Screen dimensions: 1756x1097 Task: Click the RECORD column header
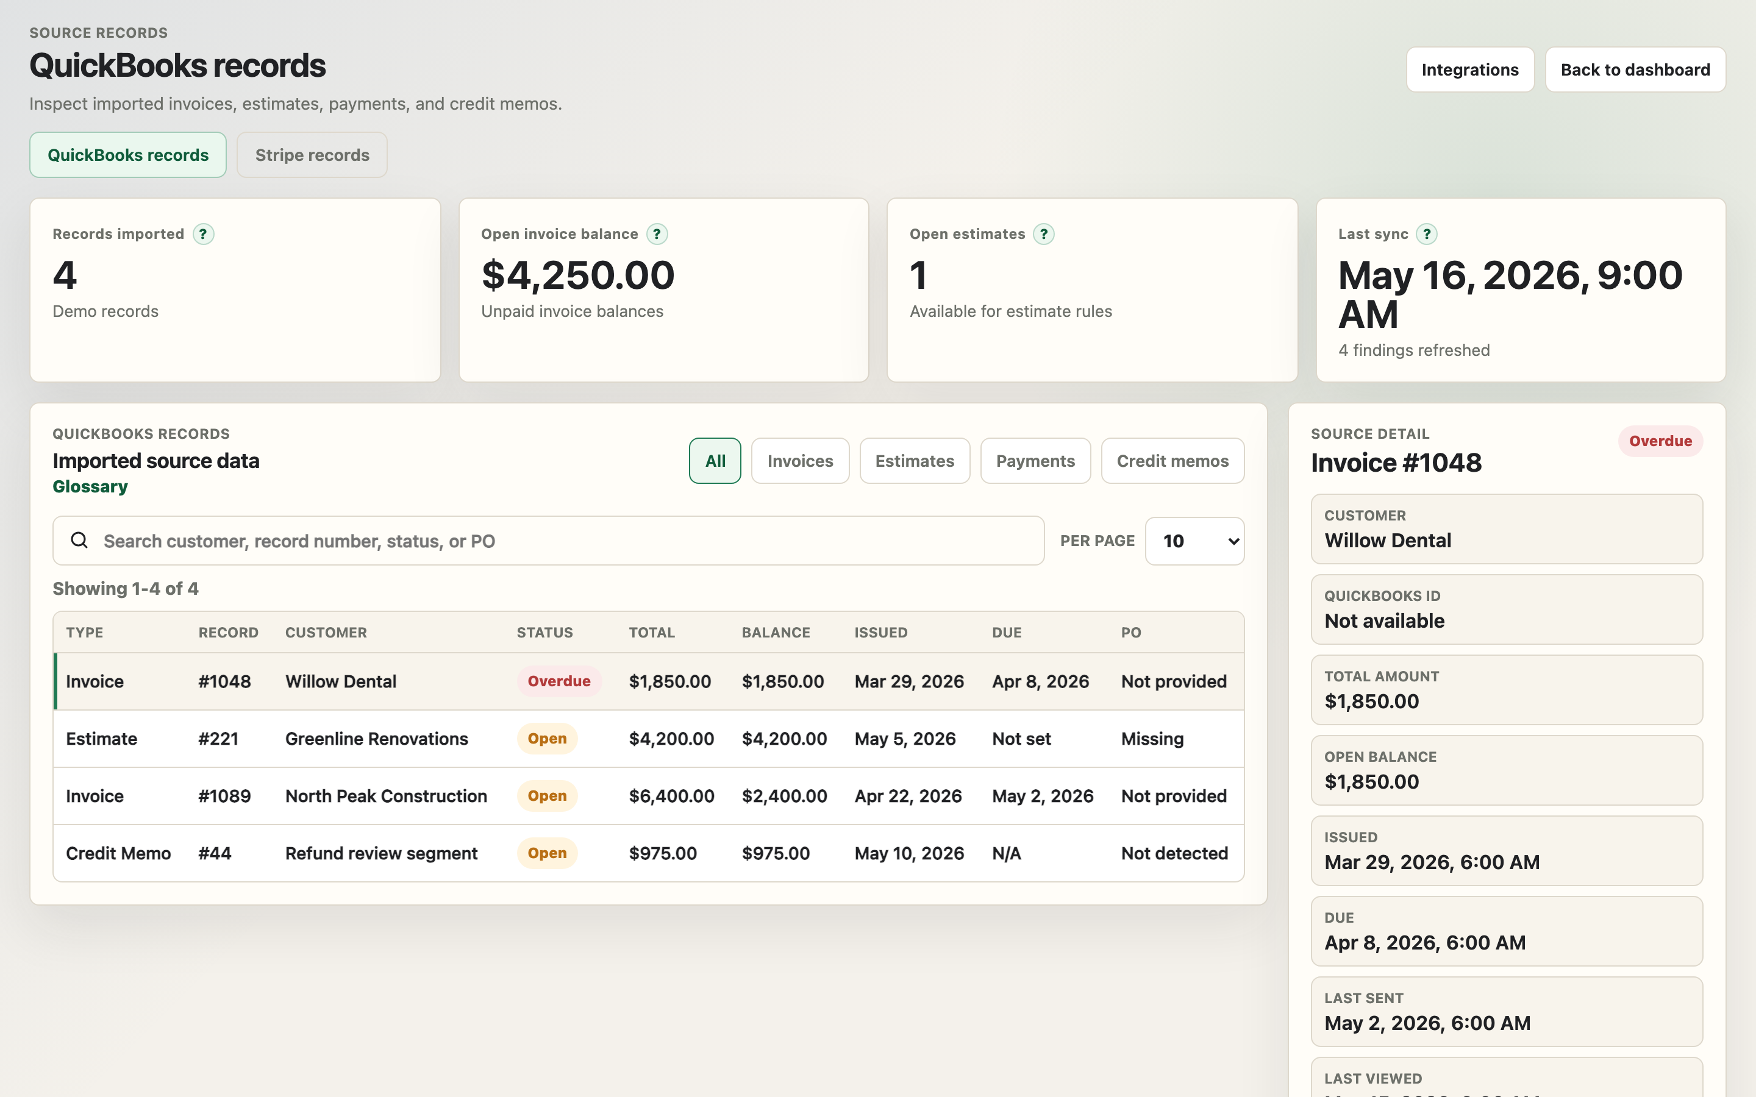tap(228, 633)
